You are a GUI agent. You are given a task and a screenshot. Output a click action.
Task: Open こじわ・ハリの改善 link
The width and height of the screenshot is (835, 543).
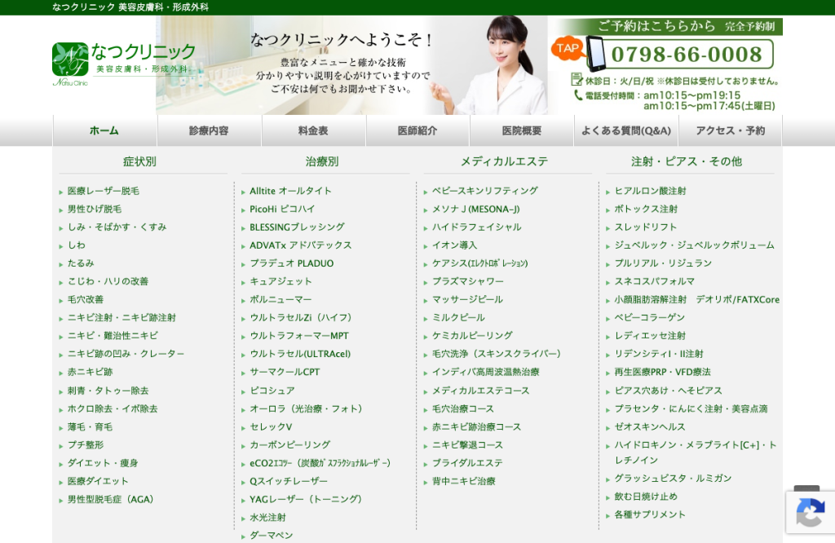[108, 281]
